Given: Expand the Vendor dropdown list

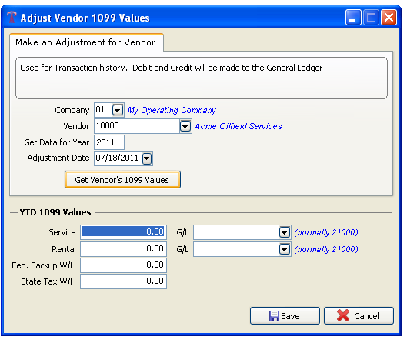Looking at the screenshot, I should pyautogui.click(x=185, y=126).
